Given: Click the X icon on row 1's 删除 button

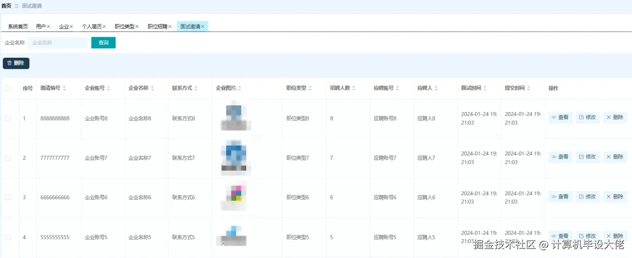Looking at the screenshot, I should tap(609, 117).
